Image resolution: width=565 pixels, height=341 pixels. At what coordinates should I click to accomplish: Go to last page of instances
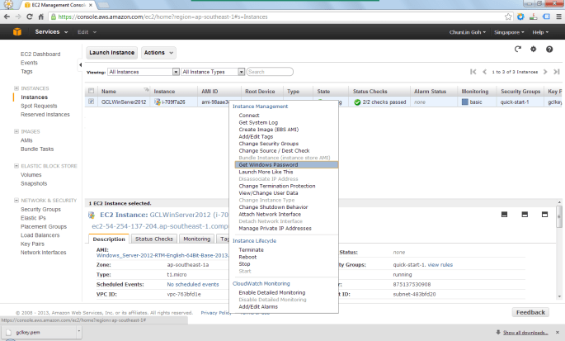557,72
